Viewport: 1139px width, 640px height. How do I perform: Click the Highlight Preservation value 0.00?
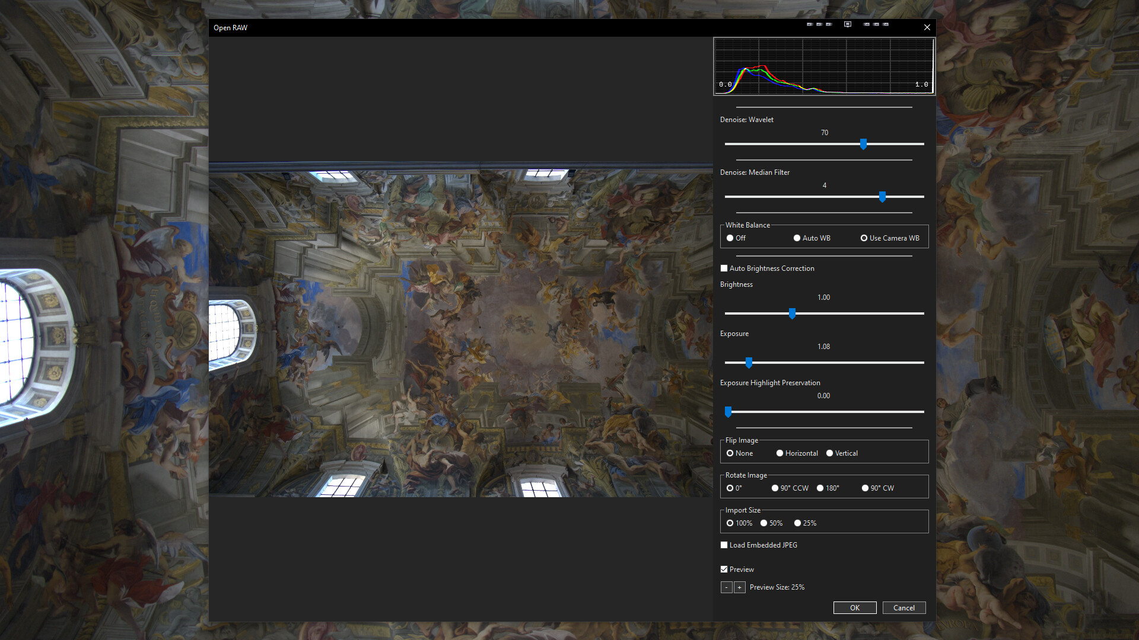click(824, 396)
